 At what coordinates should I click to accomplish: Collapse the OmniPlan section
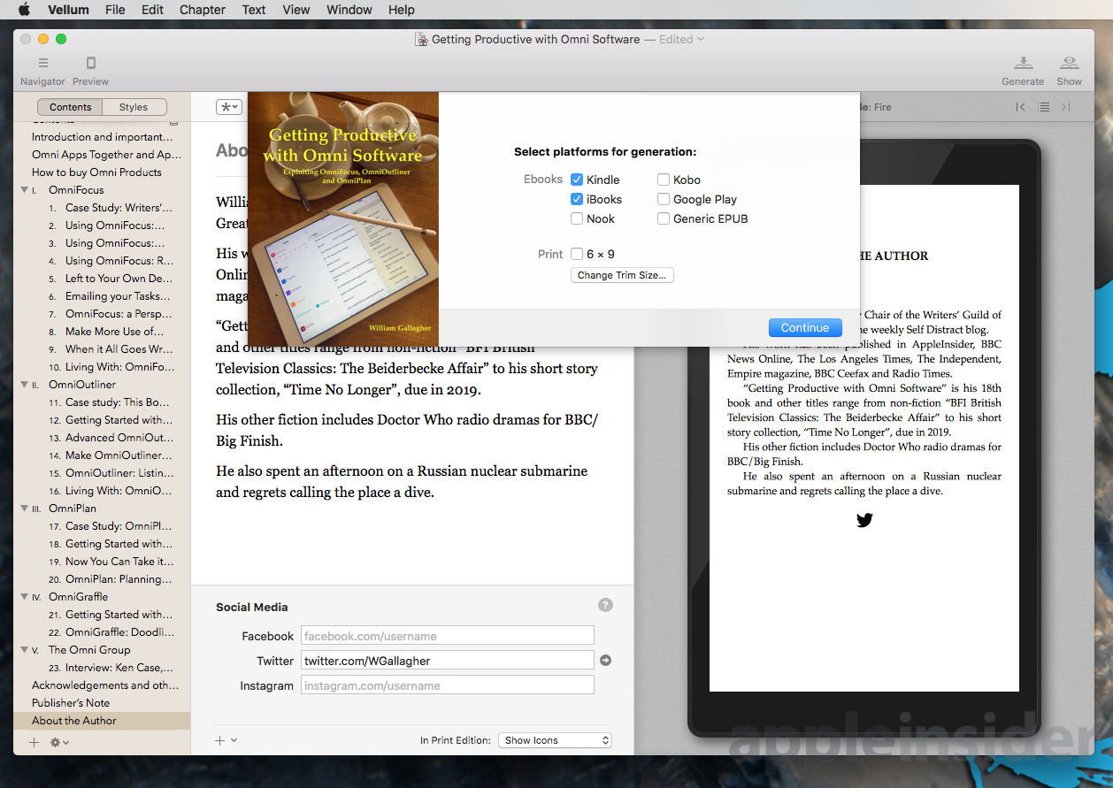(24, 509)
